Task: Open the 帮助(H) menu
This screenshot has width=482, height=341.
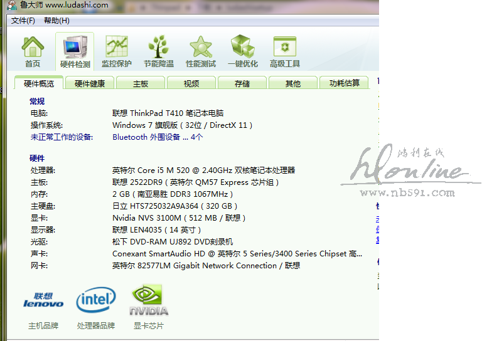Action: (x=56, y=21)
